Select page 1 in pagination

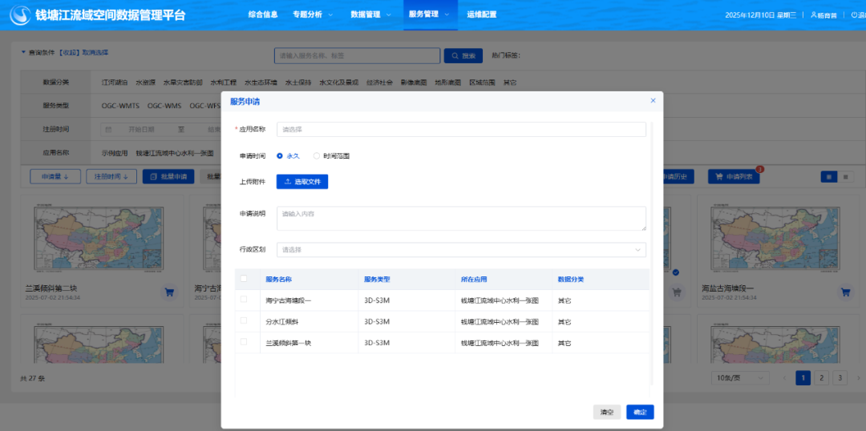803,378
